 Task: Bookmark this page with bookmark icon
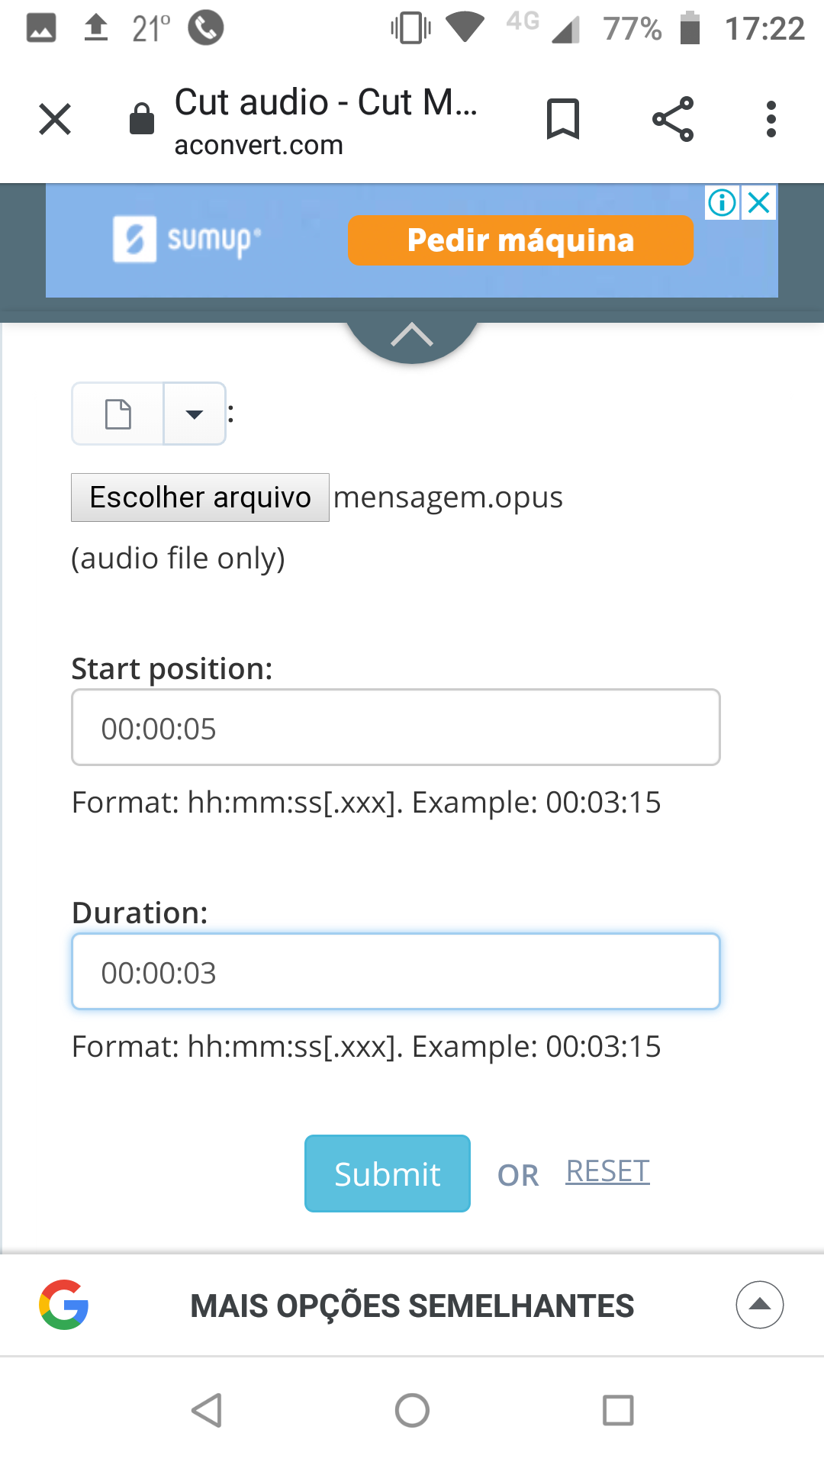(563, 119)
